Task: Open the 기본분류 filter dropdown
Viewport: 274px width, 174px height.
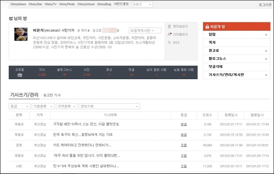Action: coord(43,106)
